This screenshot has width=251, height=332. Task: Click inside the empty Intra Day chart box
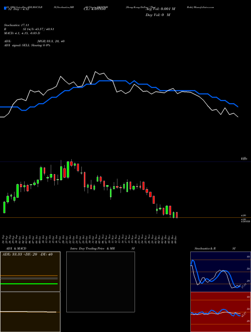tap(100, 282)
